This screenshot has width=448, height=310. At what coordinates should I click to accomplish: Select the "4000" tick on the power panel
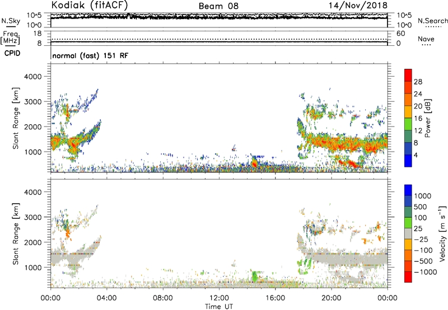(x=32, y=77)
